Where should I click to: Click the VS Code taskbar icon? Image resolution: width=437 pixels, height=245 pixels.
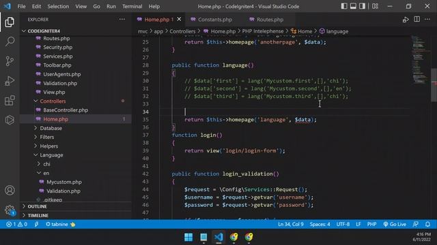click(x=218, y=238)
